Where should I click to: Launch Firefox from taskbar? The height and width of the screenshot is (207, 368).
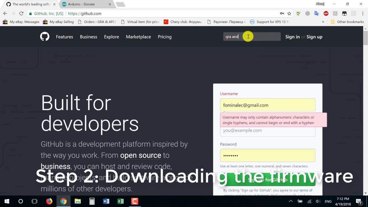pos(49,201)
